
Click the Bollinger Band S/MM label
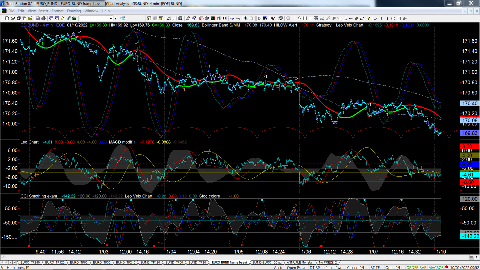221,25
